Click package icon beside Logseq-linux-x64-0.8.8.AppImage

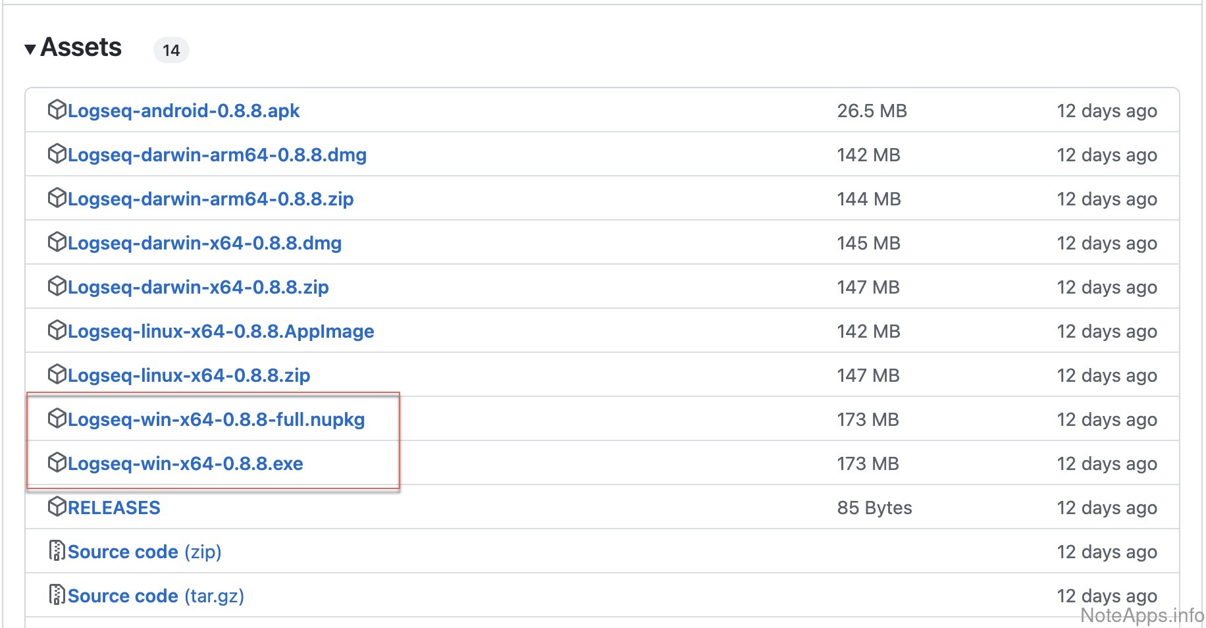(57, 330)
